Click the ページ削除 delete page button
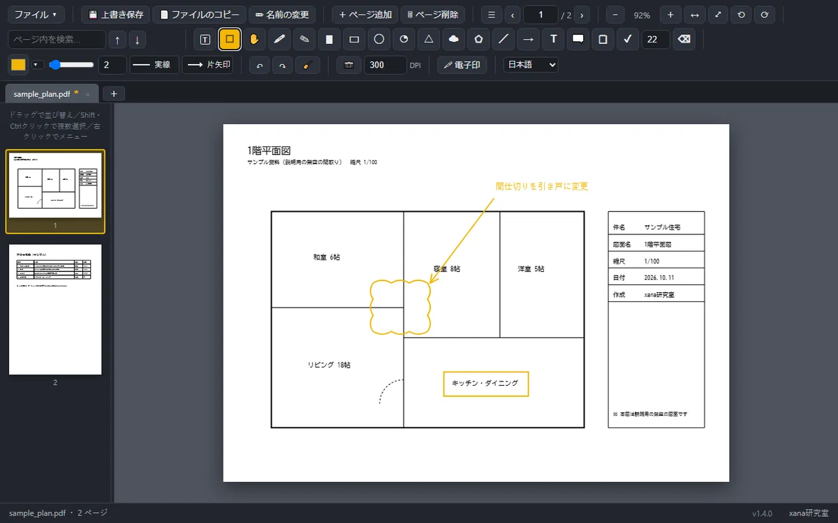Viewport: 838px width, 523px height. click(432, 15)
